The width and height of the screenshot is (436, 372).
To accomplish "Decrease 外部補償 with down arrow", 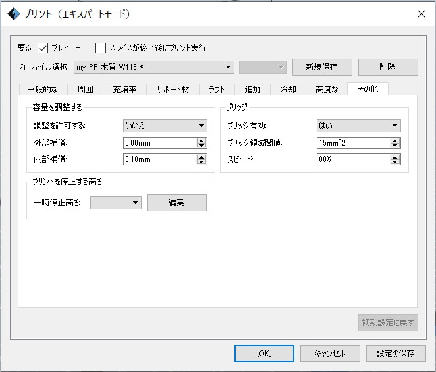I will point(202,146).
